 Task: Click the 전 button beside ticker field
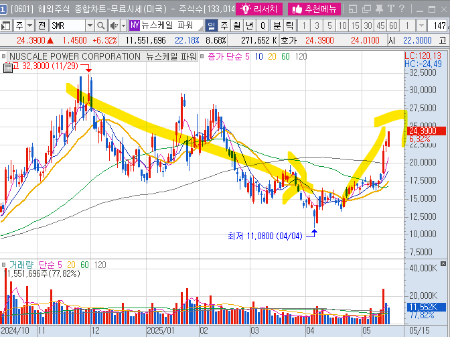(x=42, y=26)
